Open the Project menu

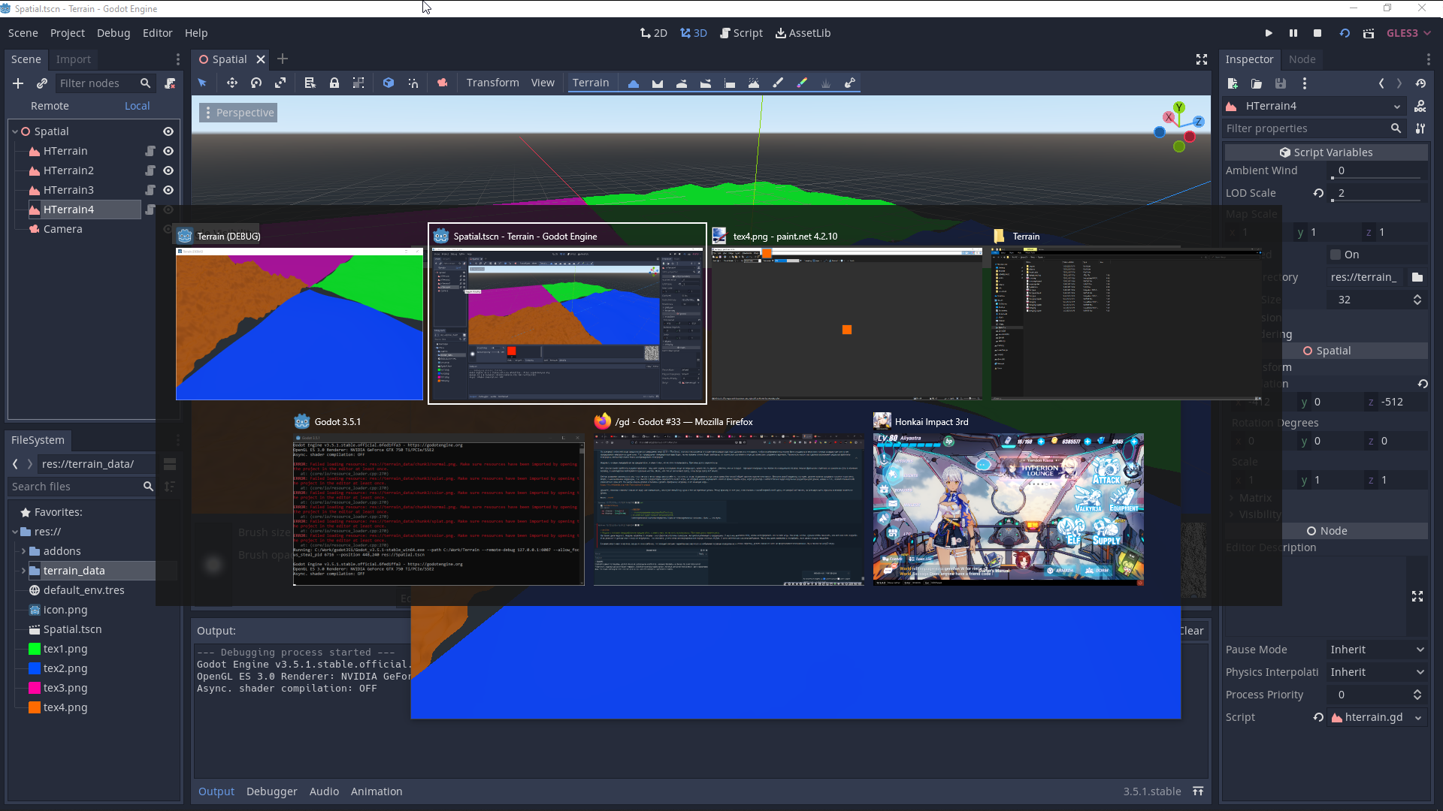68,33
